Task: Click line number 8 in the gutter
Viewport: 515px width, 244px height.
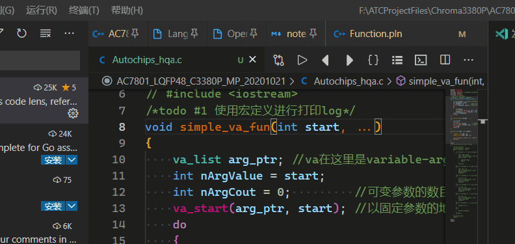Action: 122,127
